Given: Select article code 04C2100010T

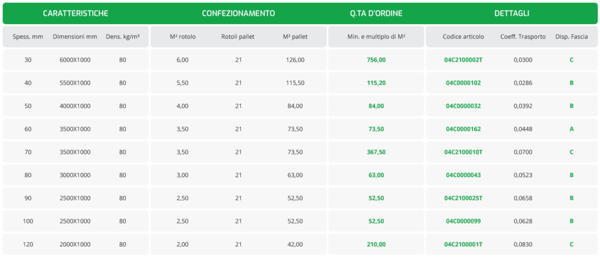Looking at the screenshot, I should pos(463,152).
